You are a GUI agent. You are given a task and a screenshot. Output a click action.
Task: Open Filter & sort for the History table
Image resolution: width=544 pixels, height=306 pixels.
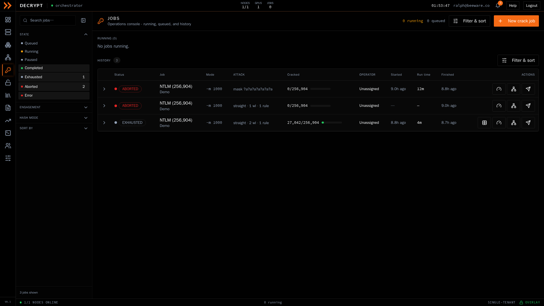[518, 60]
